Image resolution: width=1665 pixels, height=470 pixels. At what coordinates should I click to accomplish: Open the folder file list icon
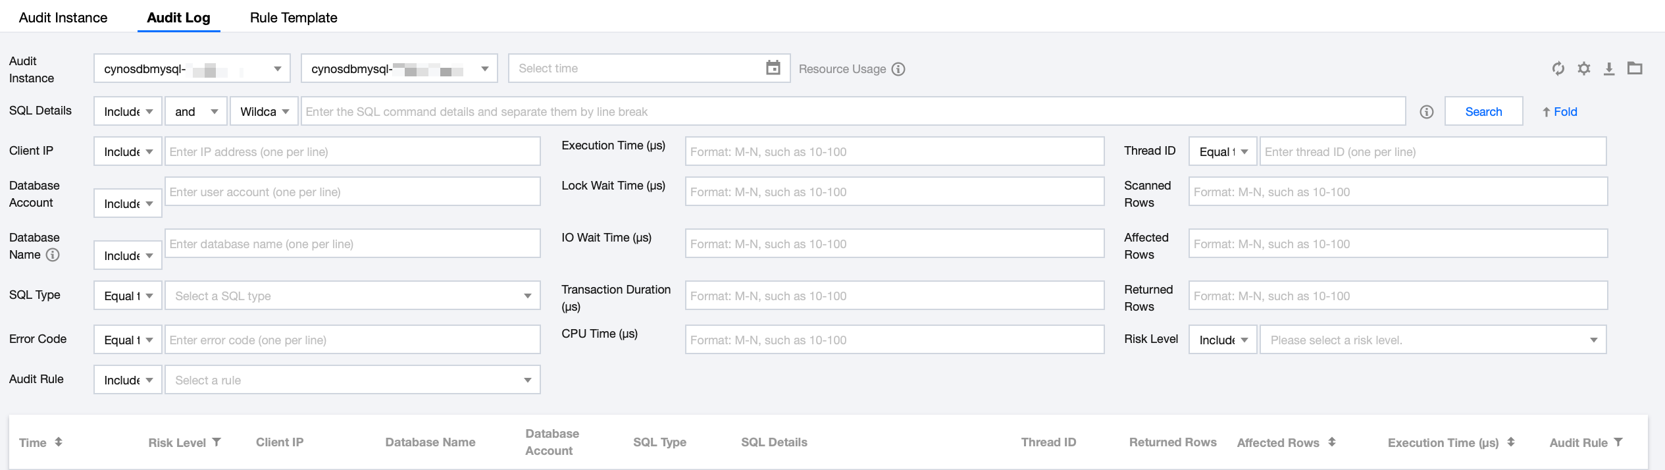1635,68
